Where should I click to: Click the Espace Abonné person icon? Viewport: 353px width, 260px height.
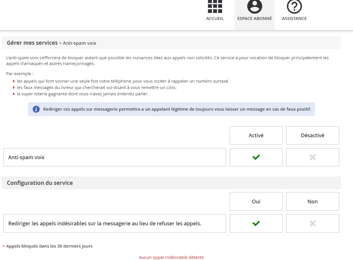pyautogui.click(x=255, y=6)
